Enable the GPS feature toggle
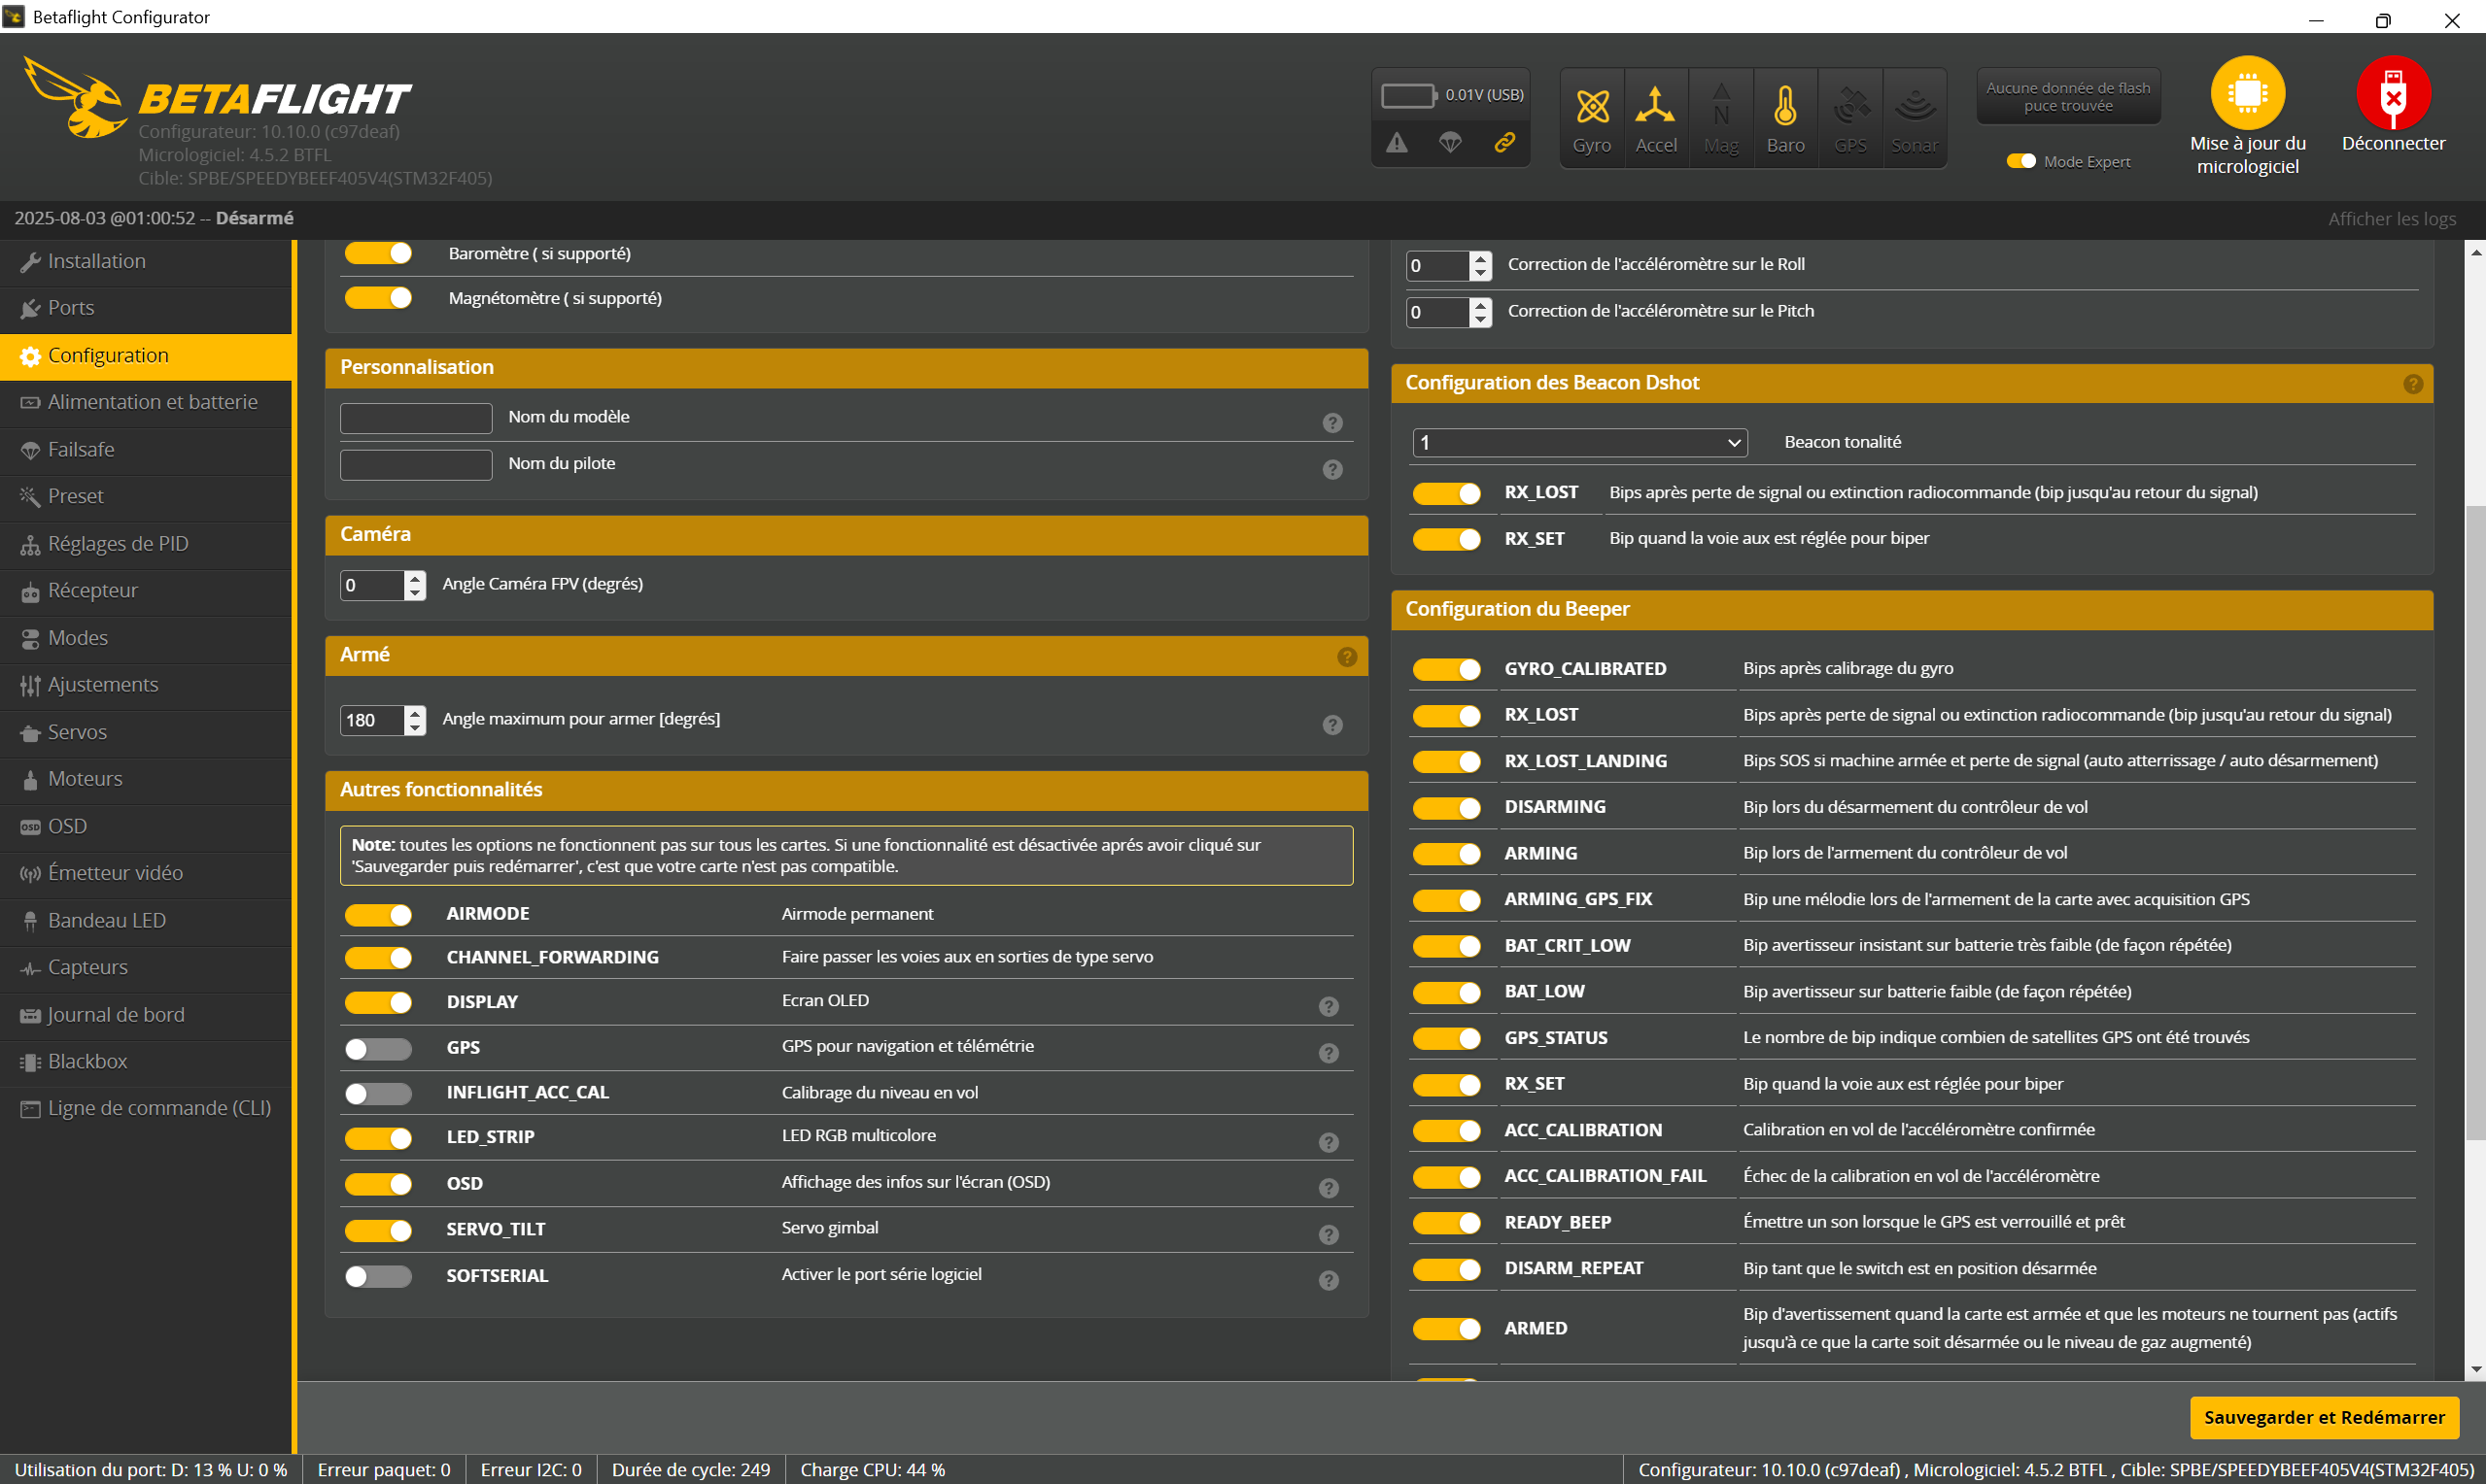 coord(378,1048)
